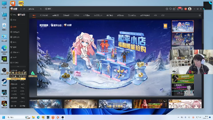Viewport: 213px width, 120px height.
Task: Click the Douyu logo in title bar
Action: coord(14,9)
